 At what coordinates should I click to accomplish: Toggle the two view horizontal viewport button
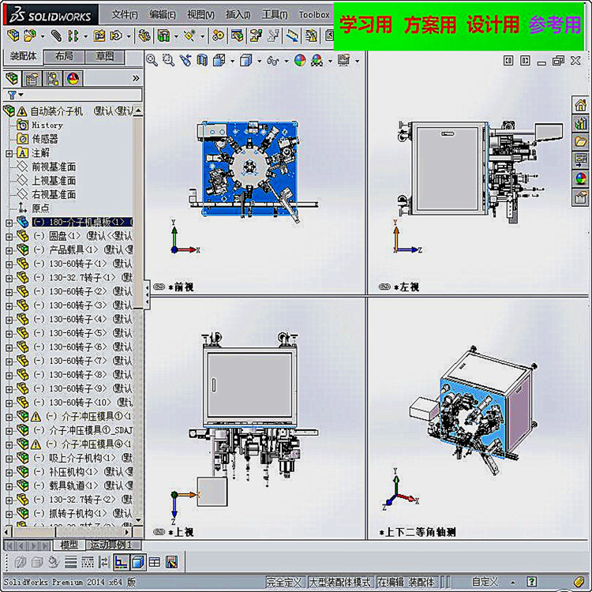tap(70, 562)
